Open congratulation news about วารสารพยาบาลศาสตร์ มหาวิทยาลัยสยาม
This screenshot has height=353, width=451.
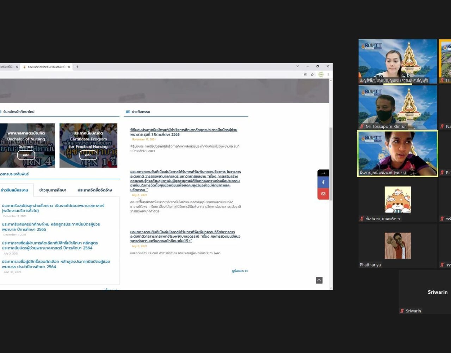(x=185, y=181)
